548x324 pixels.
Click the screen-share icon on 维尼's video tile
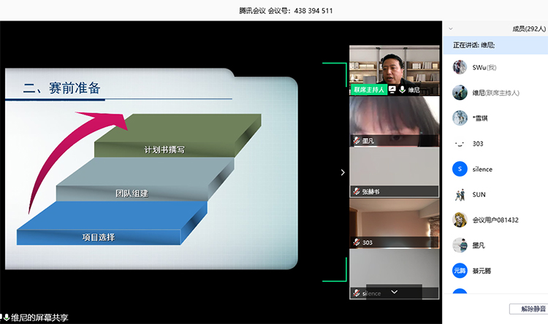tap(392, 90)
